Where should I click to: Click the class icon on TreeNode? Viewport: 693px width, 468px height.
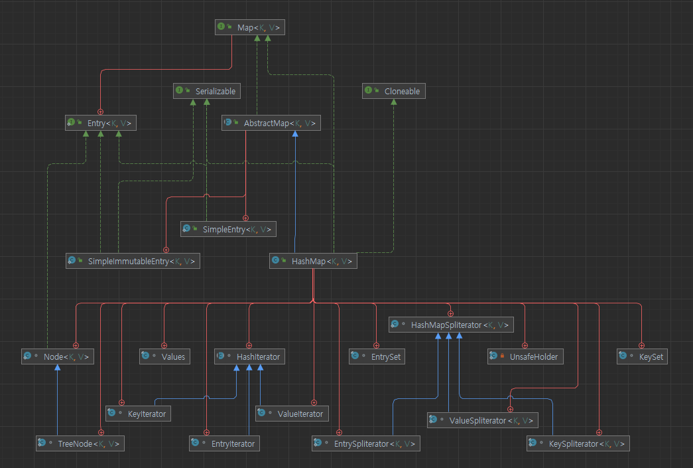(42, 442)
